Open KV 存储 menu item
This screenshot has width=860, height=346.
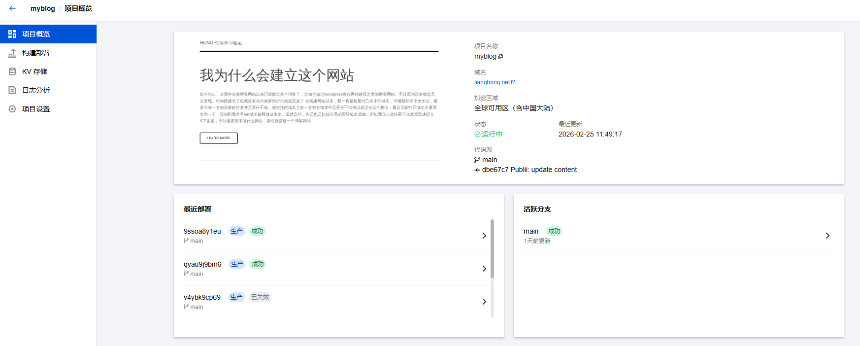tap(34, 71)
